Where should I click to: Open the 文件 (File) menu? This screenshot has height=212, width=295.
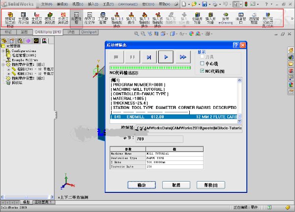[x=47, y=4]
